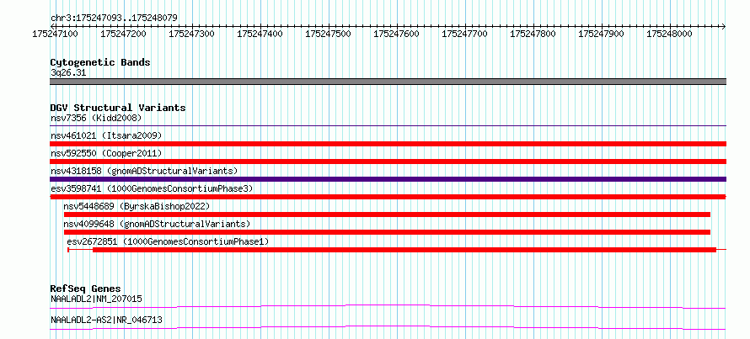Click the esv2672851 (1000GenomesConsortiumPhase1) label

[x=168, y=242]
